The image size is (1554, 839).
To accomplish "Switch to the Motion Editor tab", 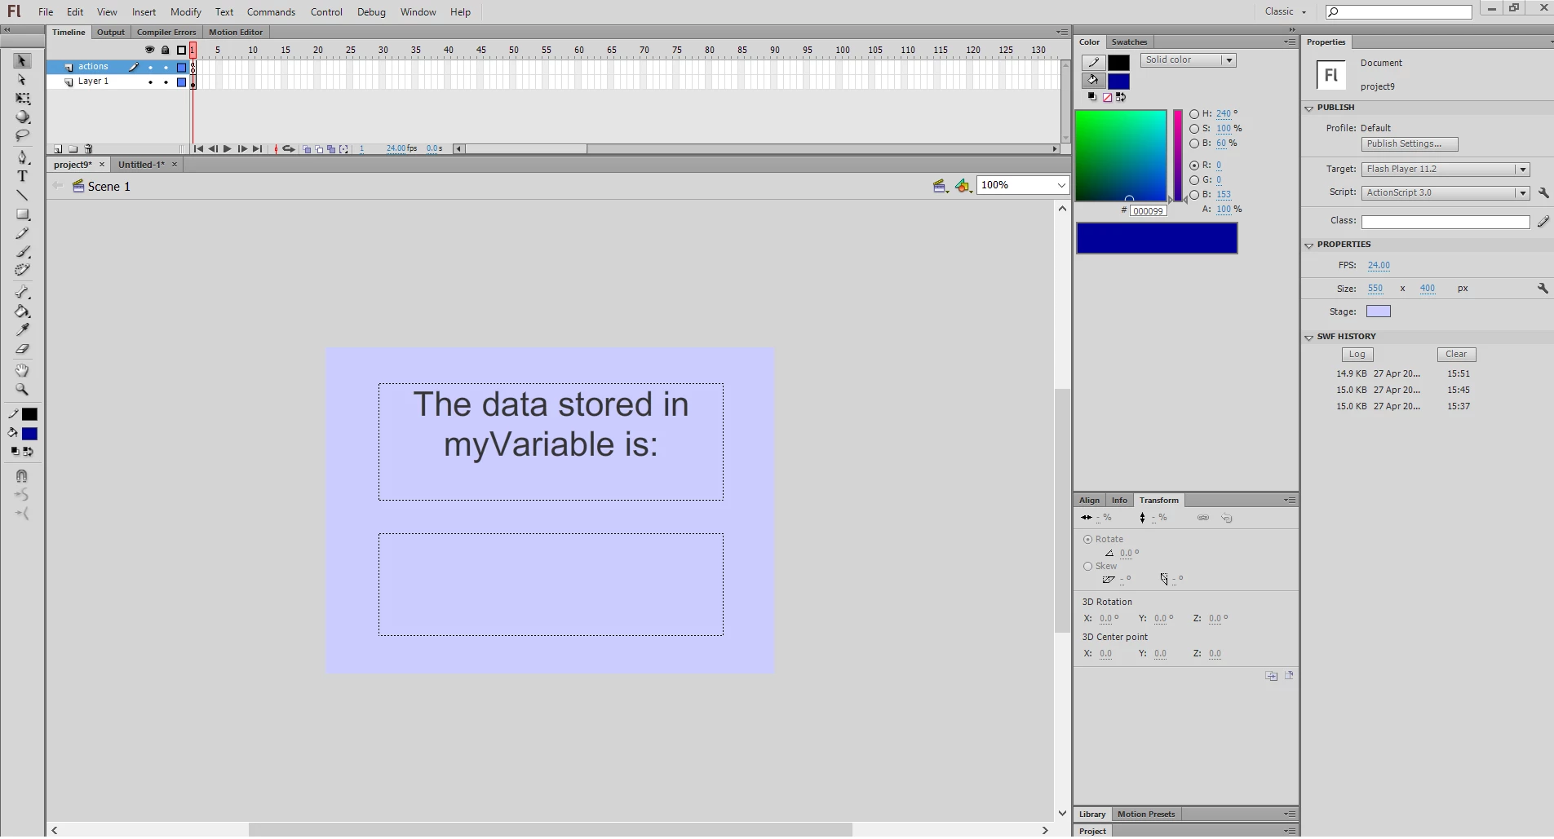I will click(236, 33).
